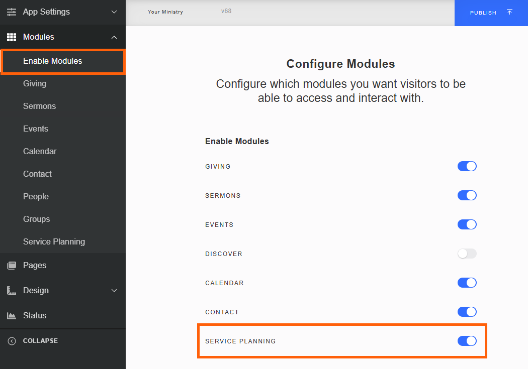
Task: Click the PUBLISH button
Action: [x=483, y=13]
